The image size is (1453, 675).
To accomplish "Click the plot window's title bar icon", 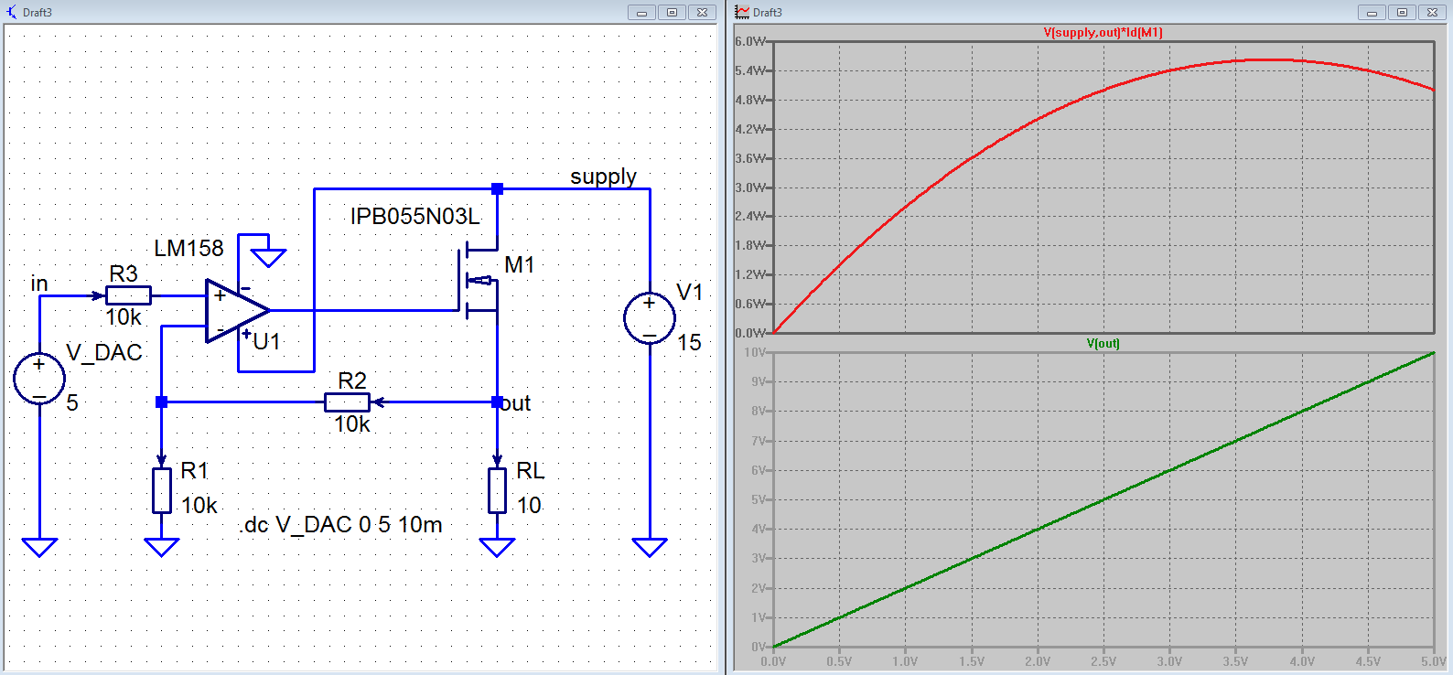I will pyautogui.click(x=742, y=12).
